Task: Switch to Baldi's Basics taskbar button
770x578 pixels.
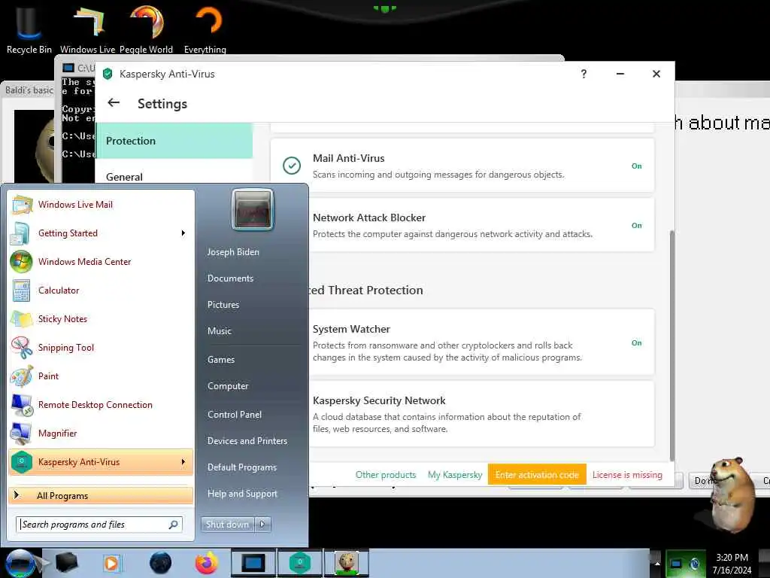Action: pyautogui.click(x=346, y=563)
